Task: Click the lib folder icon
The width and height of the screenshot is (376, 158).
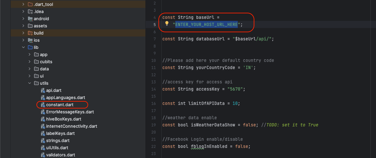Action: [30, 47]
